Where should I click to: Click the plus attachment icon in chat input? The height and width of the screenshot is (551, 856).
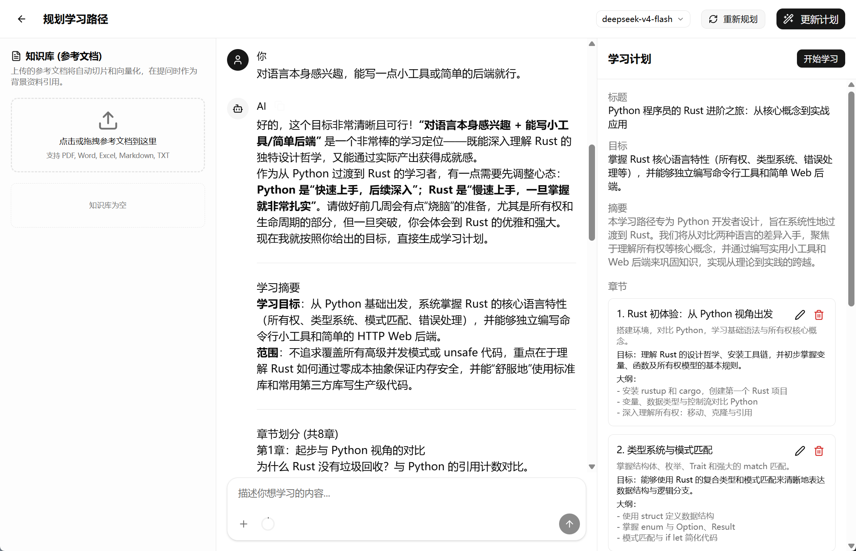point(244,524)
